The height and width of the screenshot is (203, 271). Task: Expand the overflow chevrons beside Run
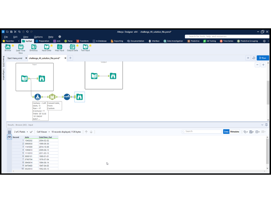click(248, 58)
